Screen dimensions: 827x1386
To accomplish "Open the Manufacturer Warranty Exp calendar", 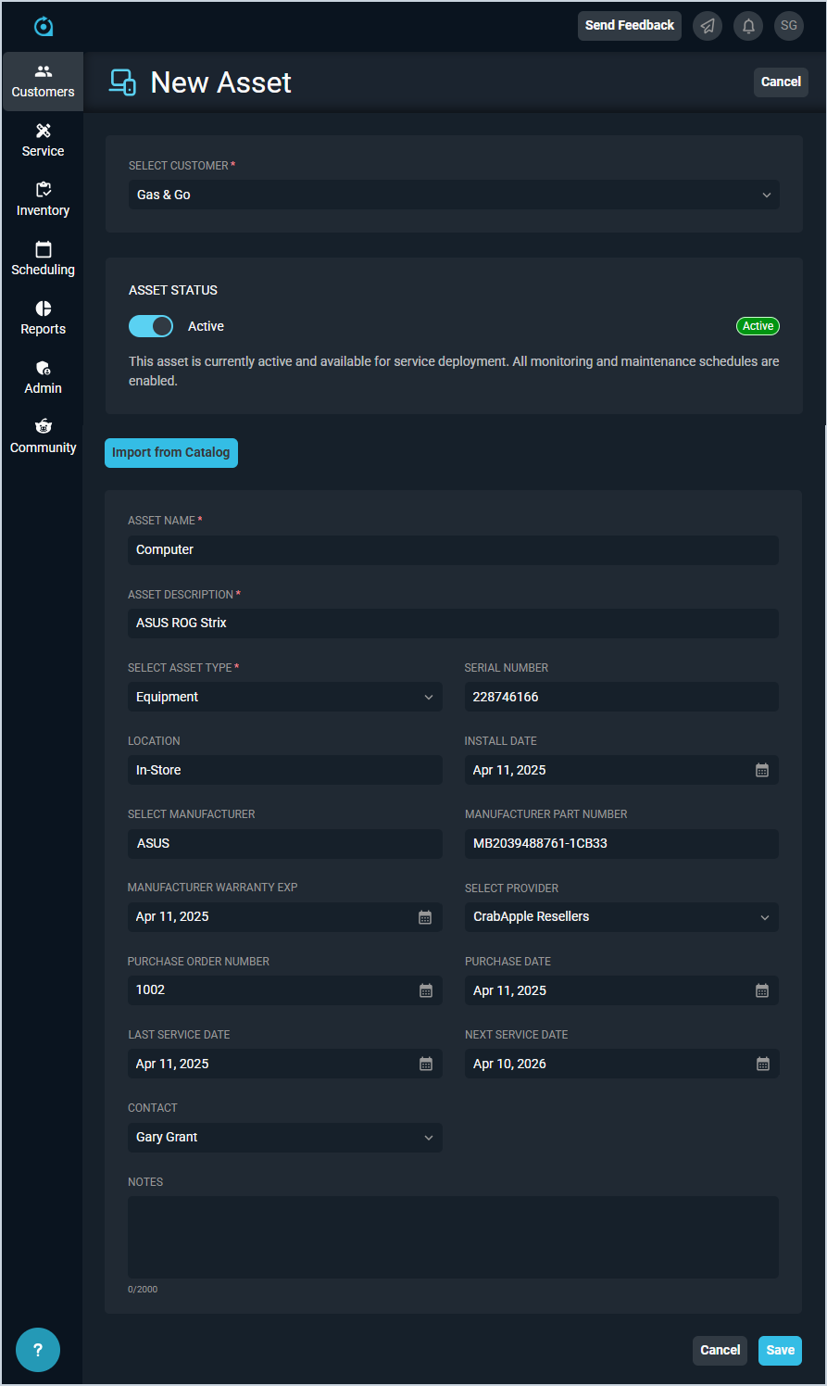I will [x=425, y=917].
